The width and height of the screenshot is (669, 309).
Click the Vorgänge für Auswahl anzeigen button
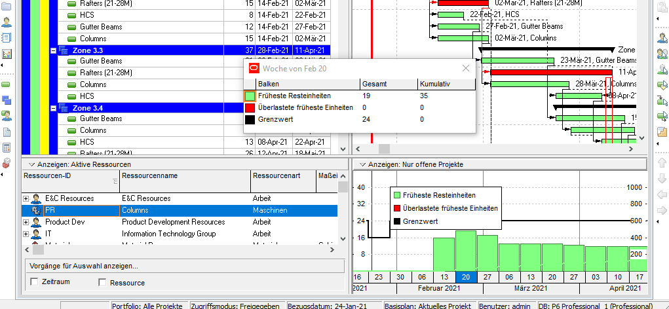(184, 266)
